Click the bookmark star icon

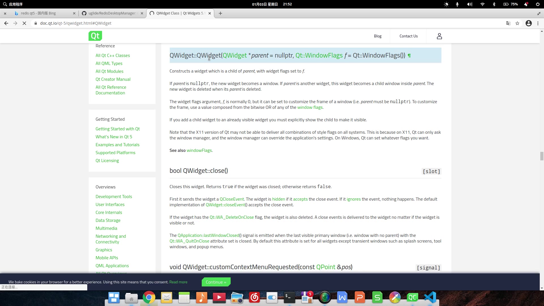point(517,23)
